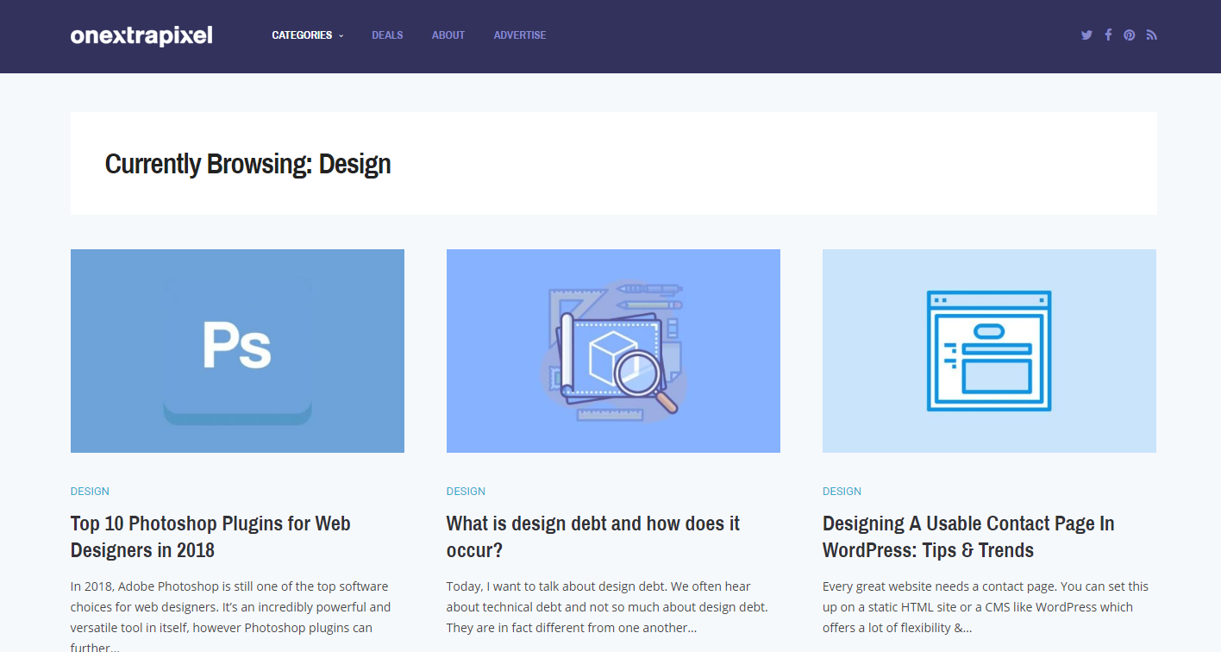Click excerpt starting 'In 2018, Adobe Photoshop'
The width and height of the screenshot is (1221, 652).
pyautogui.click(x=231, y=617)
